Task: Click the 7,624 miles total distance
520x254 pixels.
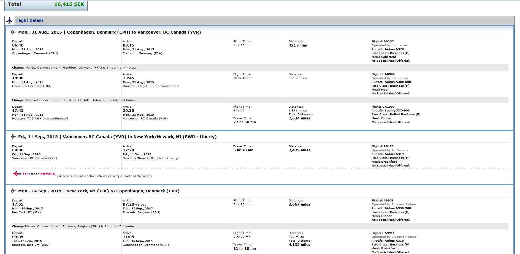Action: (299, 118)
